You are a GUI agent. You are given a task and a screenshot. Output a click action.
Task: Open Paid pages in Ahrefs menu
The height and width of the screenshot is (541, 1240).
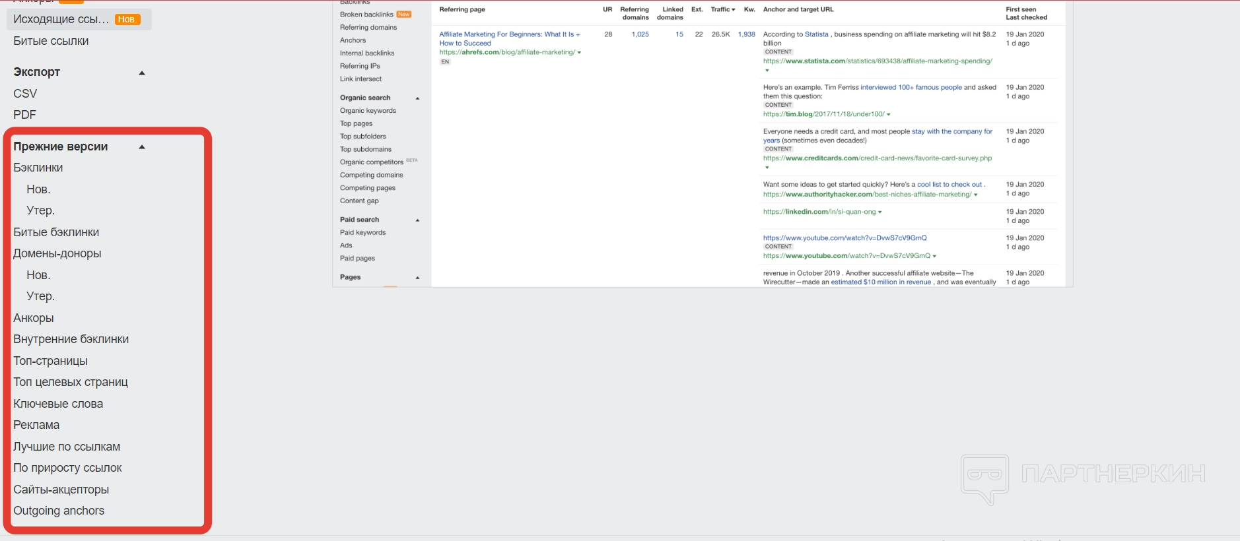click(x=357, y=258)
